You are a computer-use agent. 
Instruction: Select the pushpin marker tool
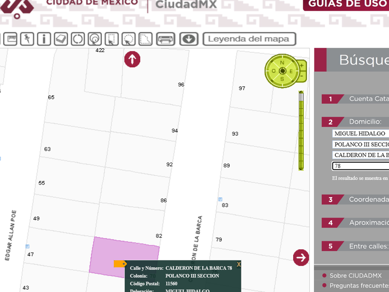click(x=27, y=39)
